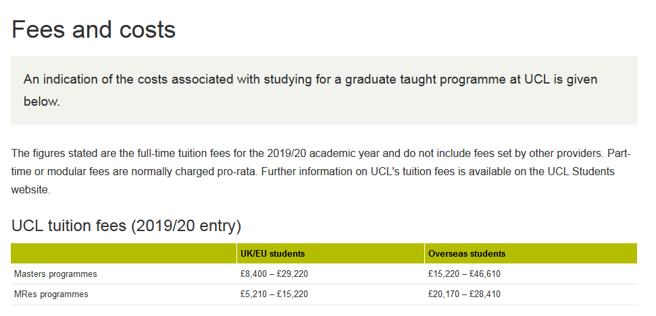This screenshot has width=656, height=316.
Task: Select the "UK/EU students" column header
Action: (272, 254)
